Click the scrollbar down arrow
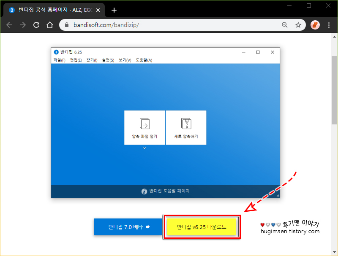This screenshot has height=256, width=338. (334, 252)
